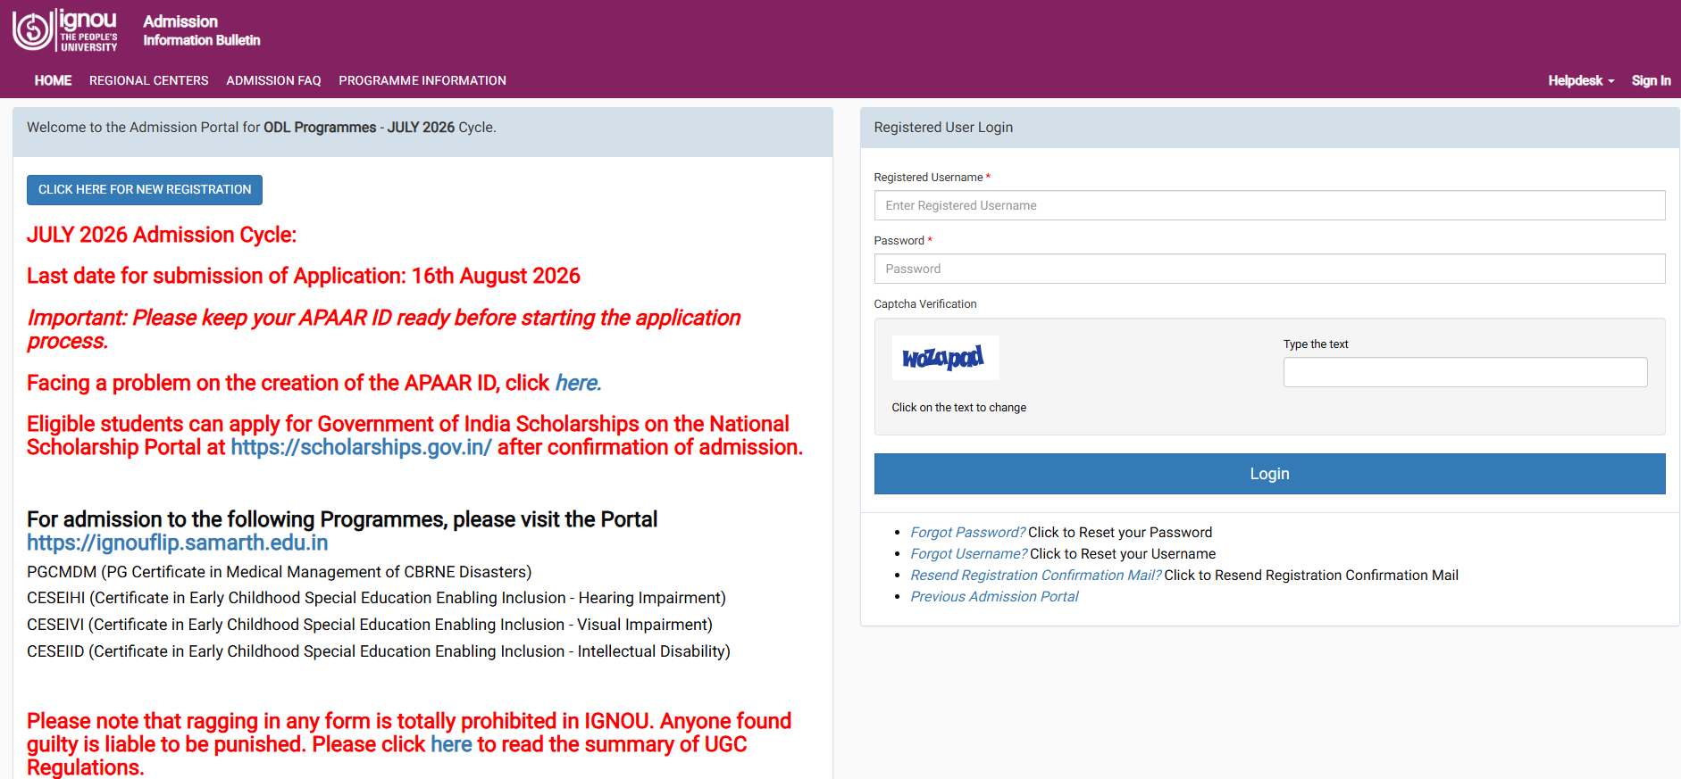Select the PGCMDM programme line
Image resolution: width=1681 pixels, height=779 pixels.
279,572
